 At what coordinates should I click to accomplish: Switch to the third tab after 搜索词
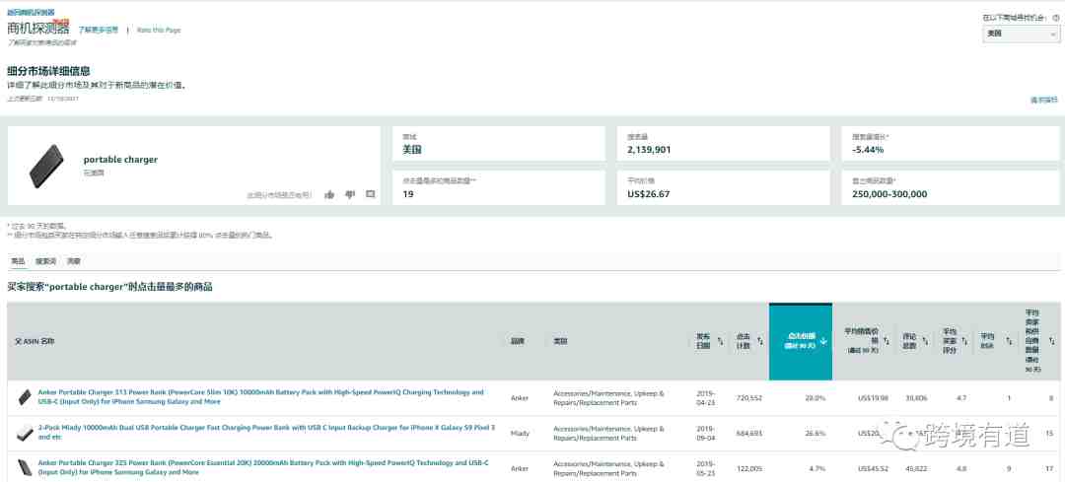click(x=73, y=260)
